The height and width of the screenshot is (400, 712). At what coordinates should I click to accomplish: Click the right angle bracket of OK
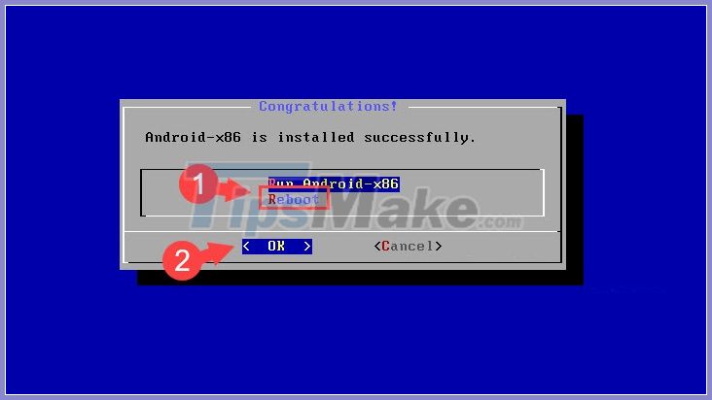point(307,246)
